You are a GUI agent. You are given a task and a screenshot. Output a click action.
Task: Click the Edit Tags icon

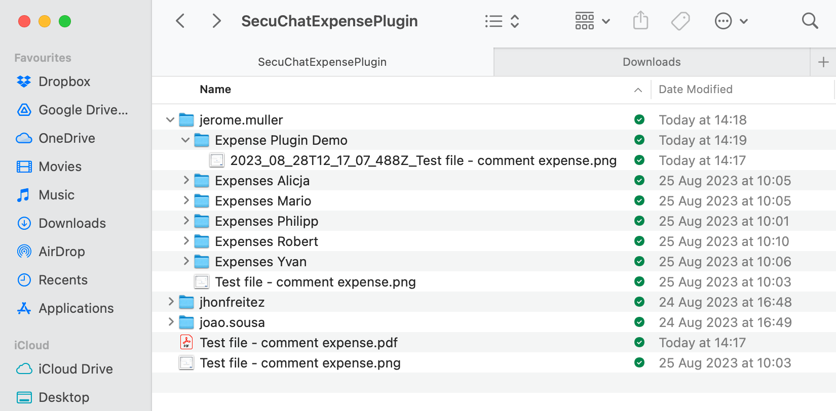coord(680,21)
